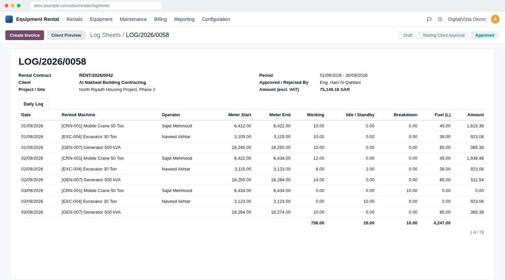
Task: Click working total 756.00
Action: coord(317,223)
